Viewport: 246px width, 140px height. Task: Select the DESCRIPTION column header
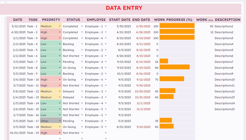(x=227, y=20)
